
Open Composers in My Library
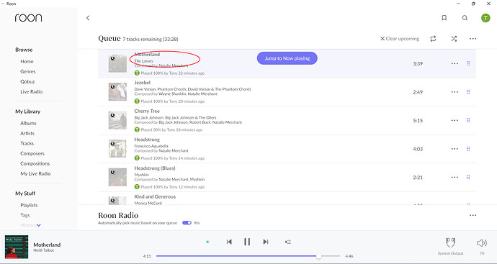pyautogui.click(x=32, y=153)
